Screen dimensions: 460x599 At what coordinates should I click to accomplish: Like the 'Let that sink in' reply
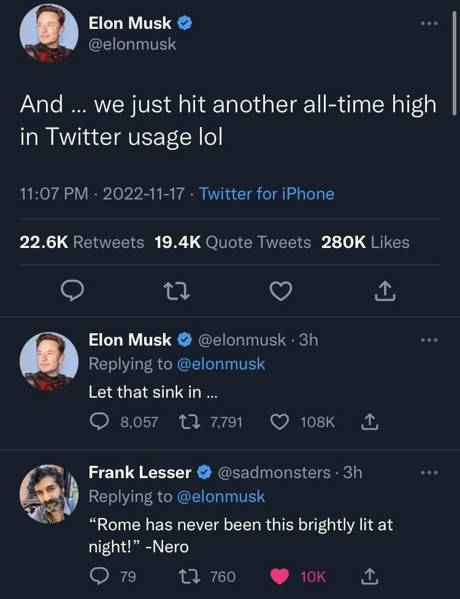[280, 422]
